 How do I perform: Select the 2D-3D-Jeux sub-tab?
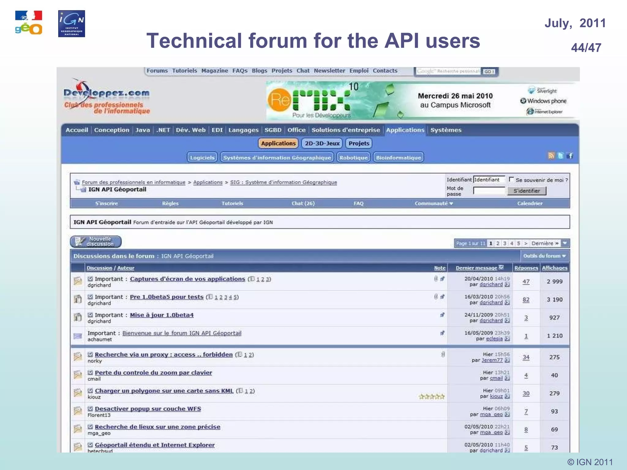[322, 143]
